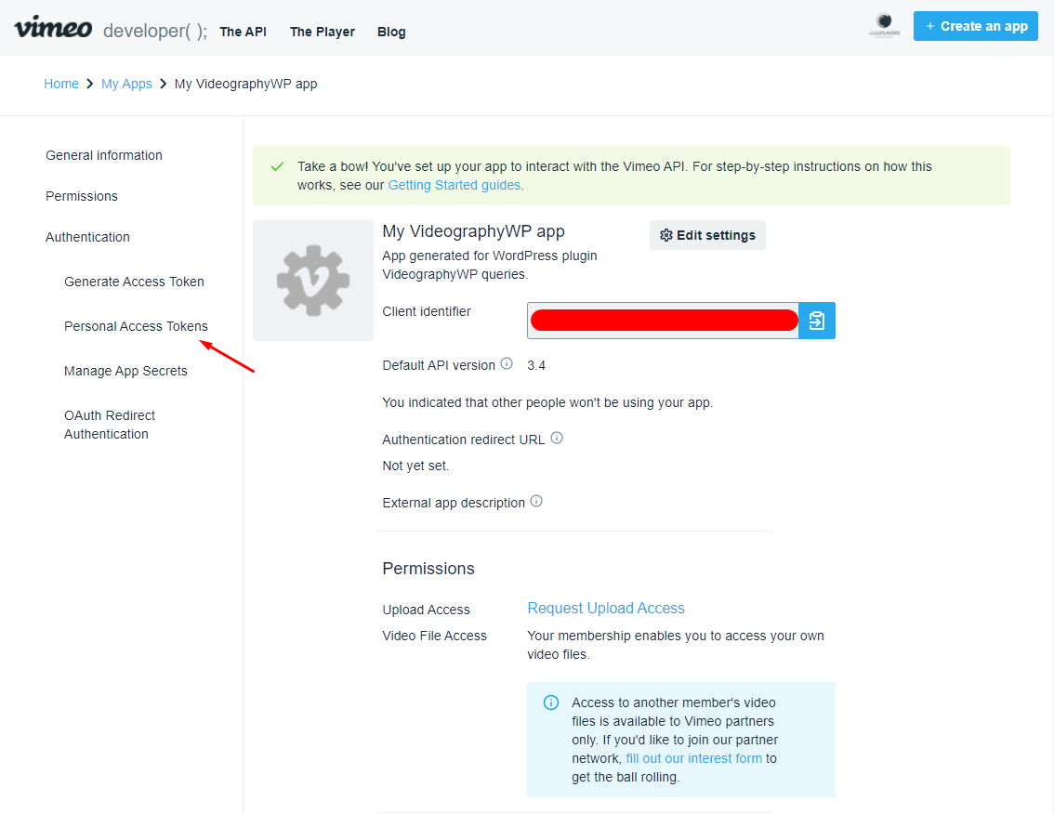This screenshot has height=814, width=1054.
Task: Select General information in the sidebar
Action: click(104, 155)
